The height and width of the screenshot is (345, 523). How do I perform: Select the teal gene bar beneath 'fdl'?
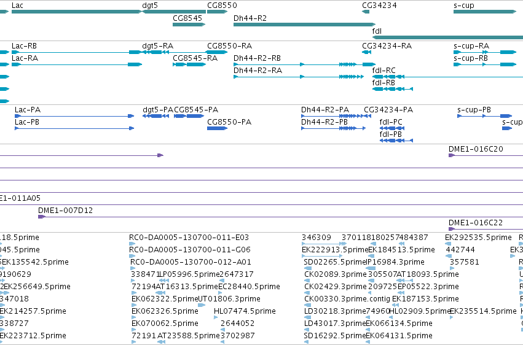tap(447, 37)
